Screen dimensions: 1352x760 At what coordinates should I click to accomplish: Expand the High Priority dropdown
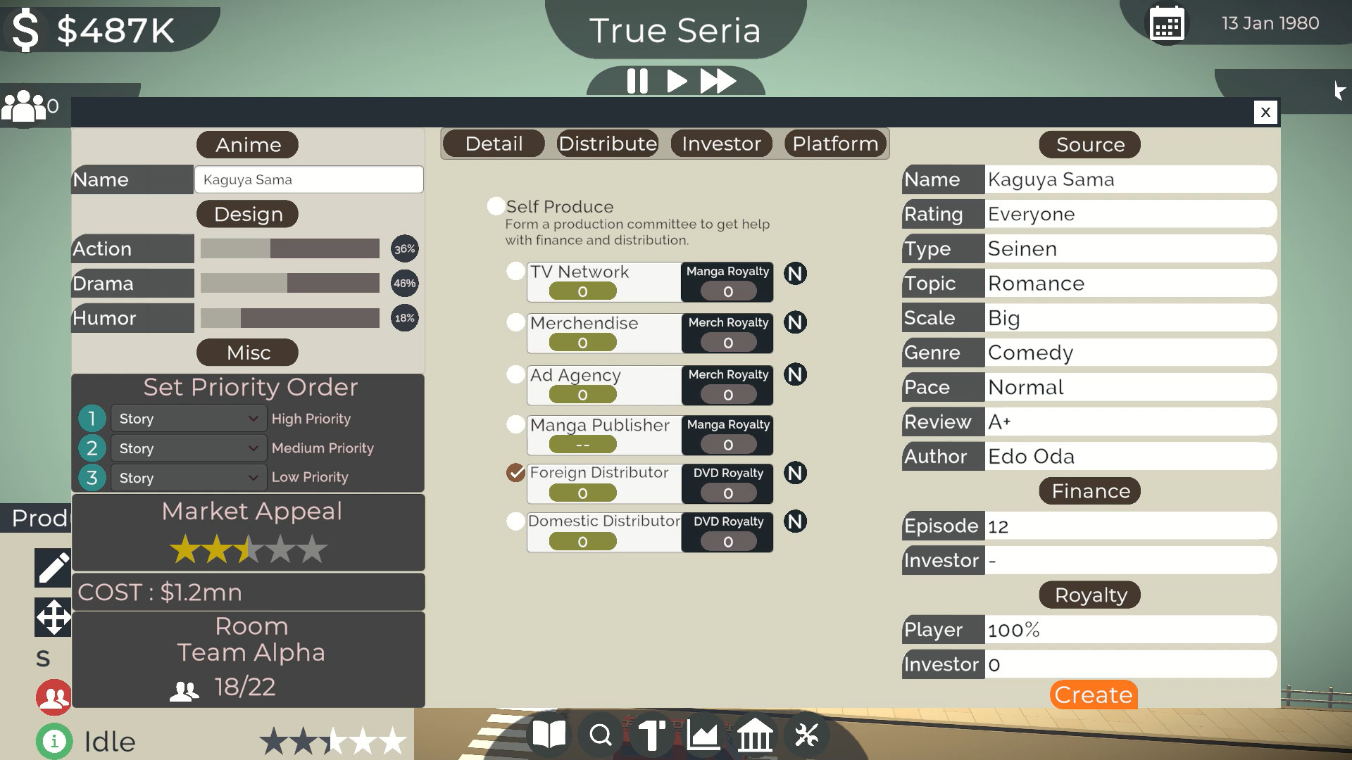coord(187,419)
